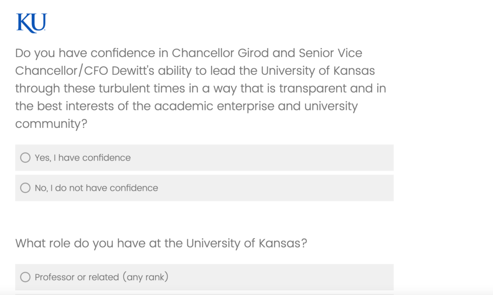Click "Senior Vice" at the first line's end
Viewport: 493px width, 295px height.
[330, 53]
